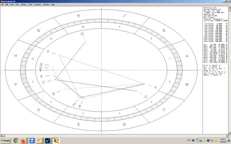
Task: Select the Sun circle glyph in the chart
Action: tap(44, 82)
